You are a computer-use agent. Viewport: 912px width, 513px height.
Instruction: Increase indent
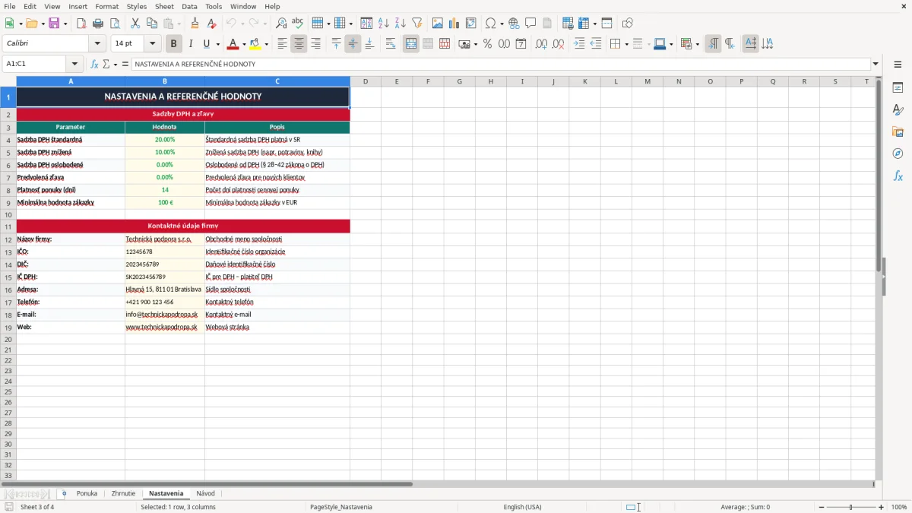579,44
